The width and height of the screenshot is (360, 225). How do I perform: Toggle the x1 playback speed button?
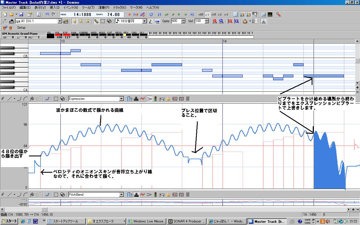point(207,14)
